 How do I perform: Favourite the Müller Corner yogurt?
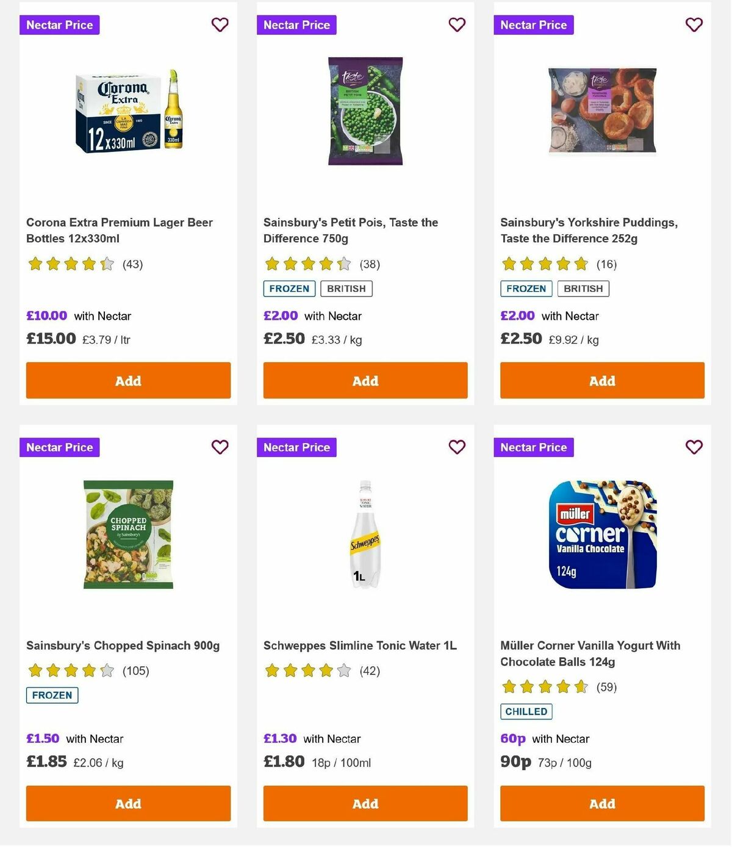coord(694,447)
